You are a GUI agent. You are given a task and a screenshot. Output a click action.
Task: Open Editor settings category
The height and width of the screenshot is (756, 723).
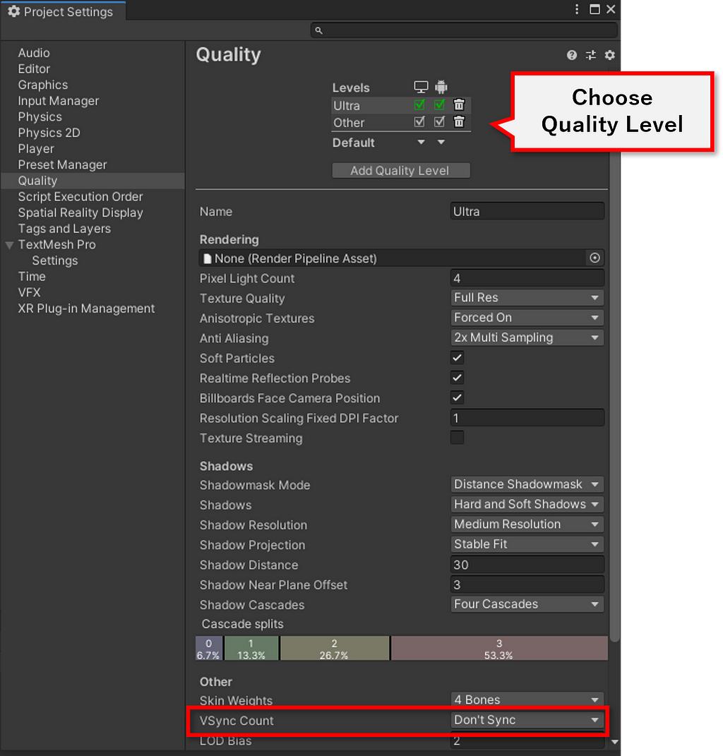tap(34, 69)
